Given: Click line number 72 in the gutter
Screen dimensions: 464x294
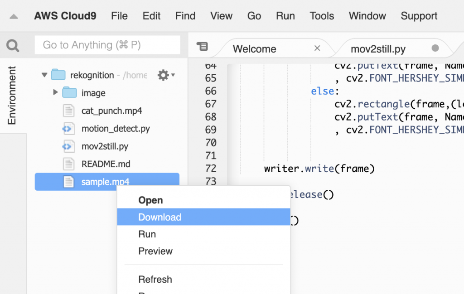Looking at the screenshot, I should [x=210, y=169].
